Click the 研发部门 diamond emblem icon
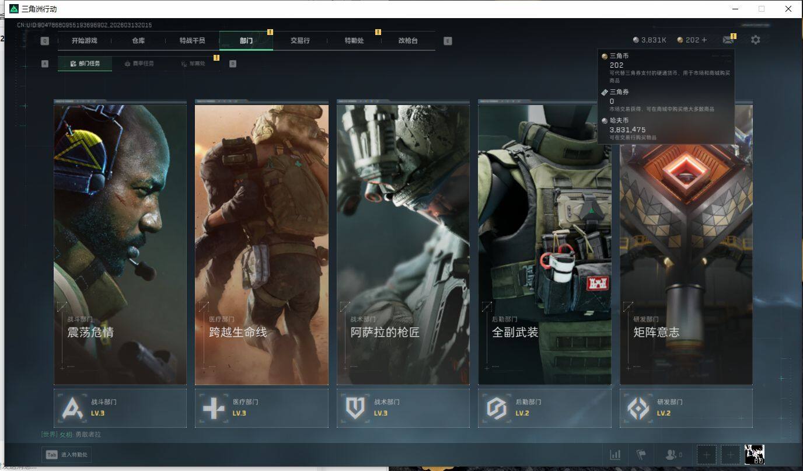The width and height of the screenshot is (803, 471). (638, 408)
